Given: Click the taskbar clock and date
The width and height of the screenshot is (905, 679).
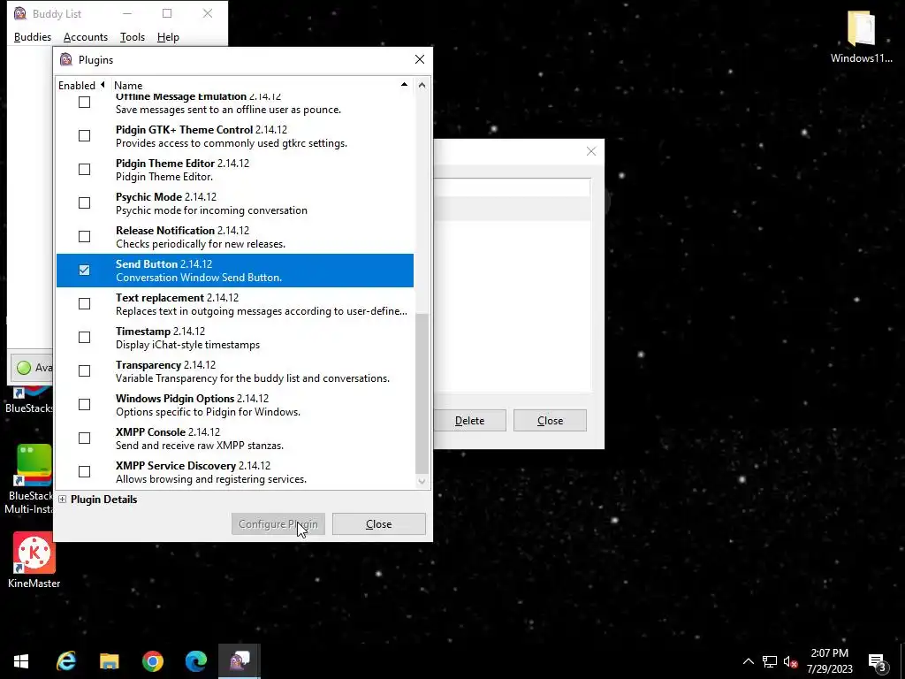Looking at the screenshot, I should point(829,661).
